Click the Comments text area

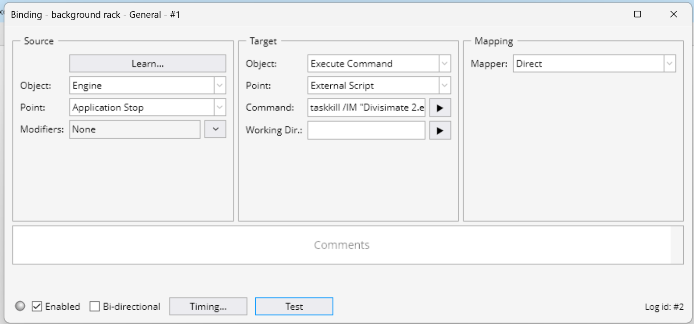[341, 245]
